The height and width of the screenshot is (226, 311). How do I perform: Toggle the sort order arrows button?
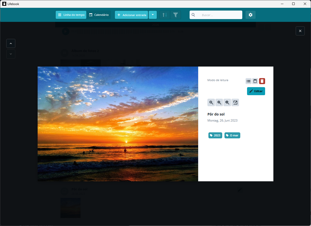165,15
